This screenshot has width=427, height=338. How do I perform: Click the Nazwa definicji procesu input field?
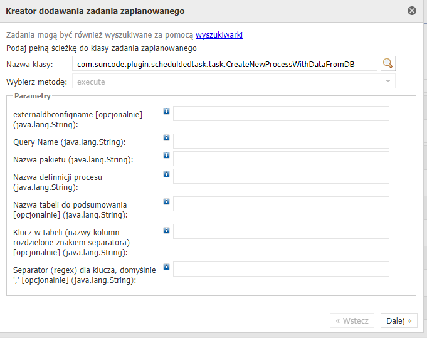pyautogui.click(x=281, y=176)
